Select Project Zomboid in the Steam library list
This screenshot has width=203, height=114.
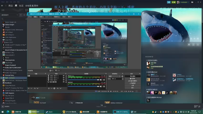tap(10, 65)
